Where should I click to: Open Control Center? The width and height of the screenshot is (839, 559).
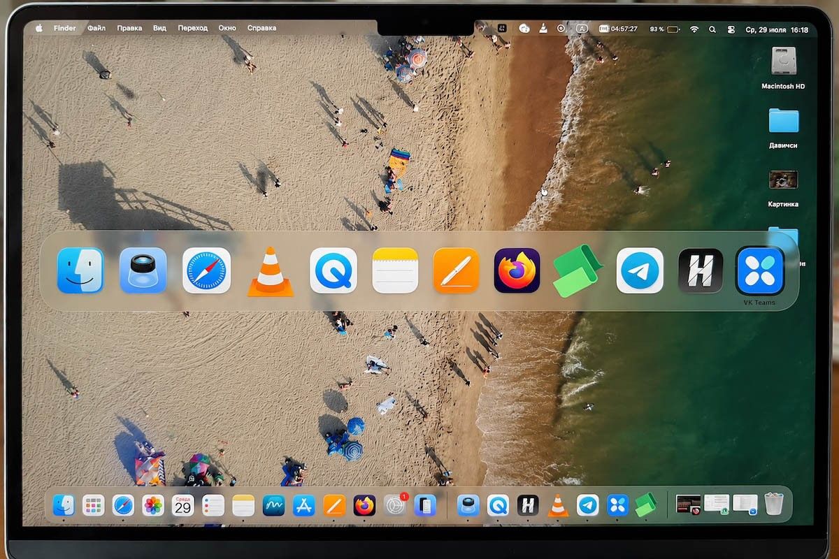(731, 29)
